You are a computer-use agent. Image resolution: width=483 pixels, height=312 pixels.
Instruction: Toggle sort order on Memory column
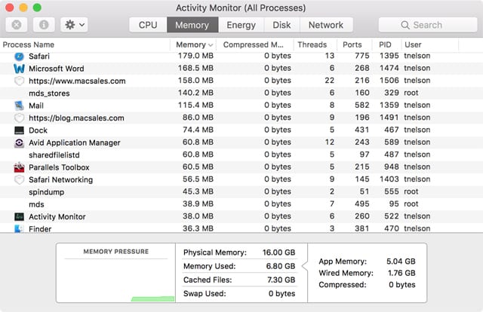(191, 44)
